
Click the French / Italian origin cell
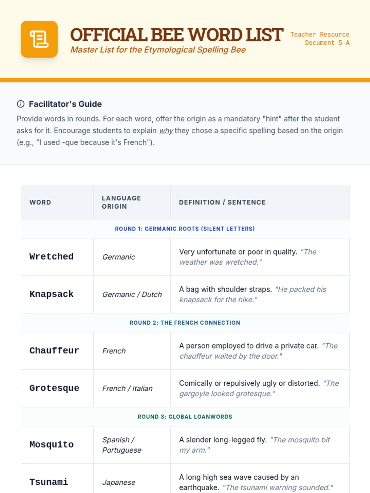(127, 389)
